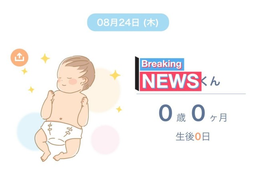
Task: Tap the baby's white diaper
Action: tap(62, 133)
